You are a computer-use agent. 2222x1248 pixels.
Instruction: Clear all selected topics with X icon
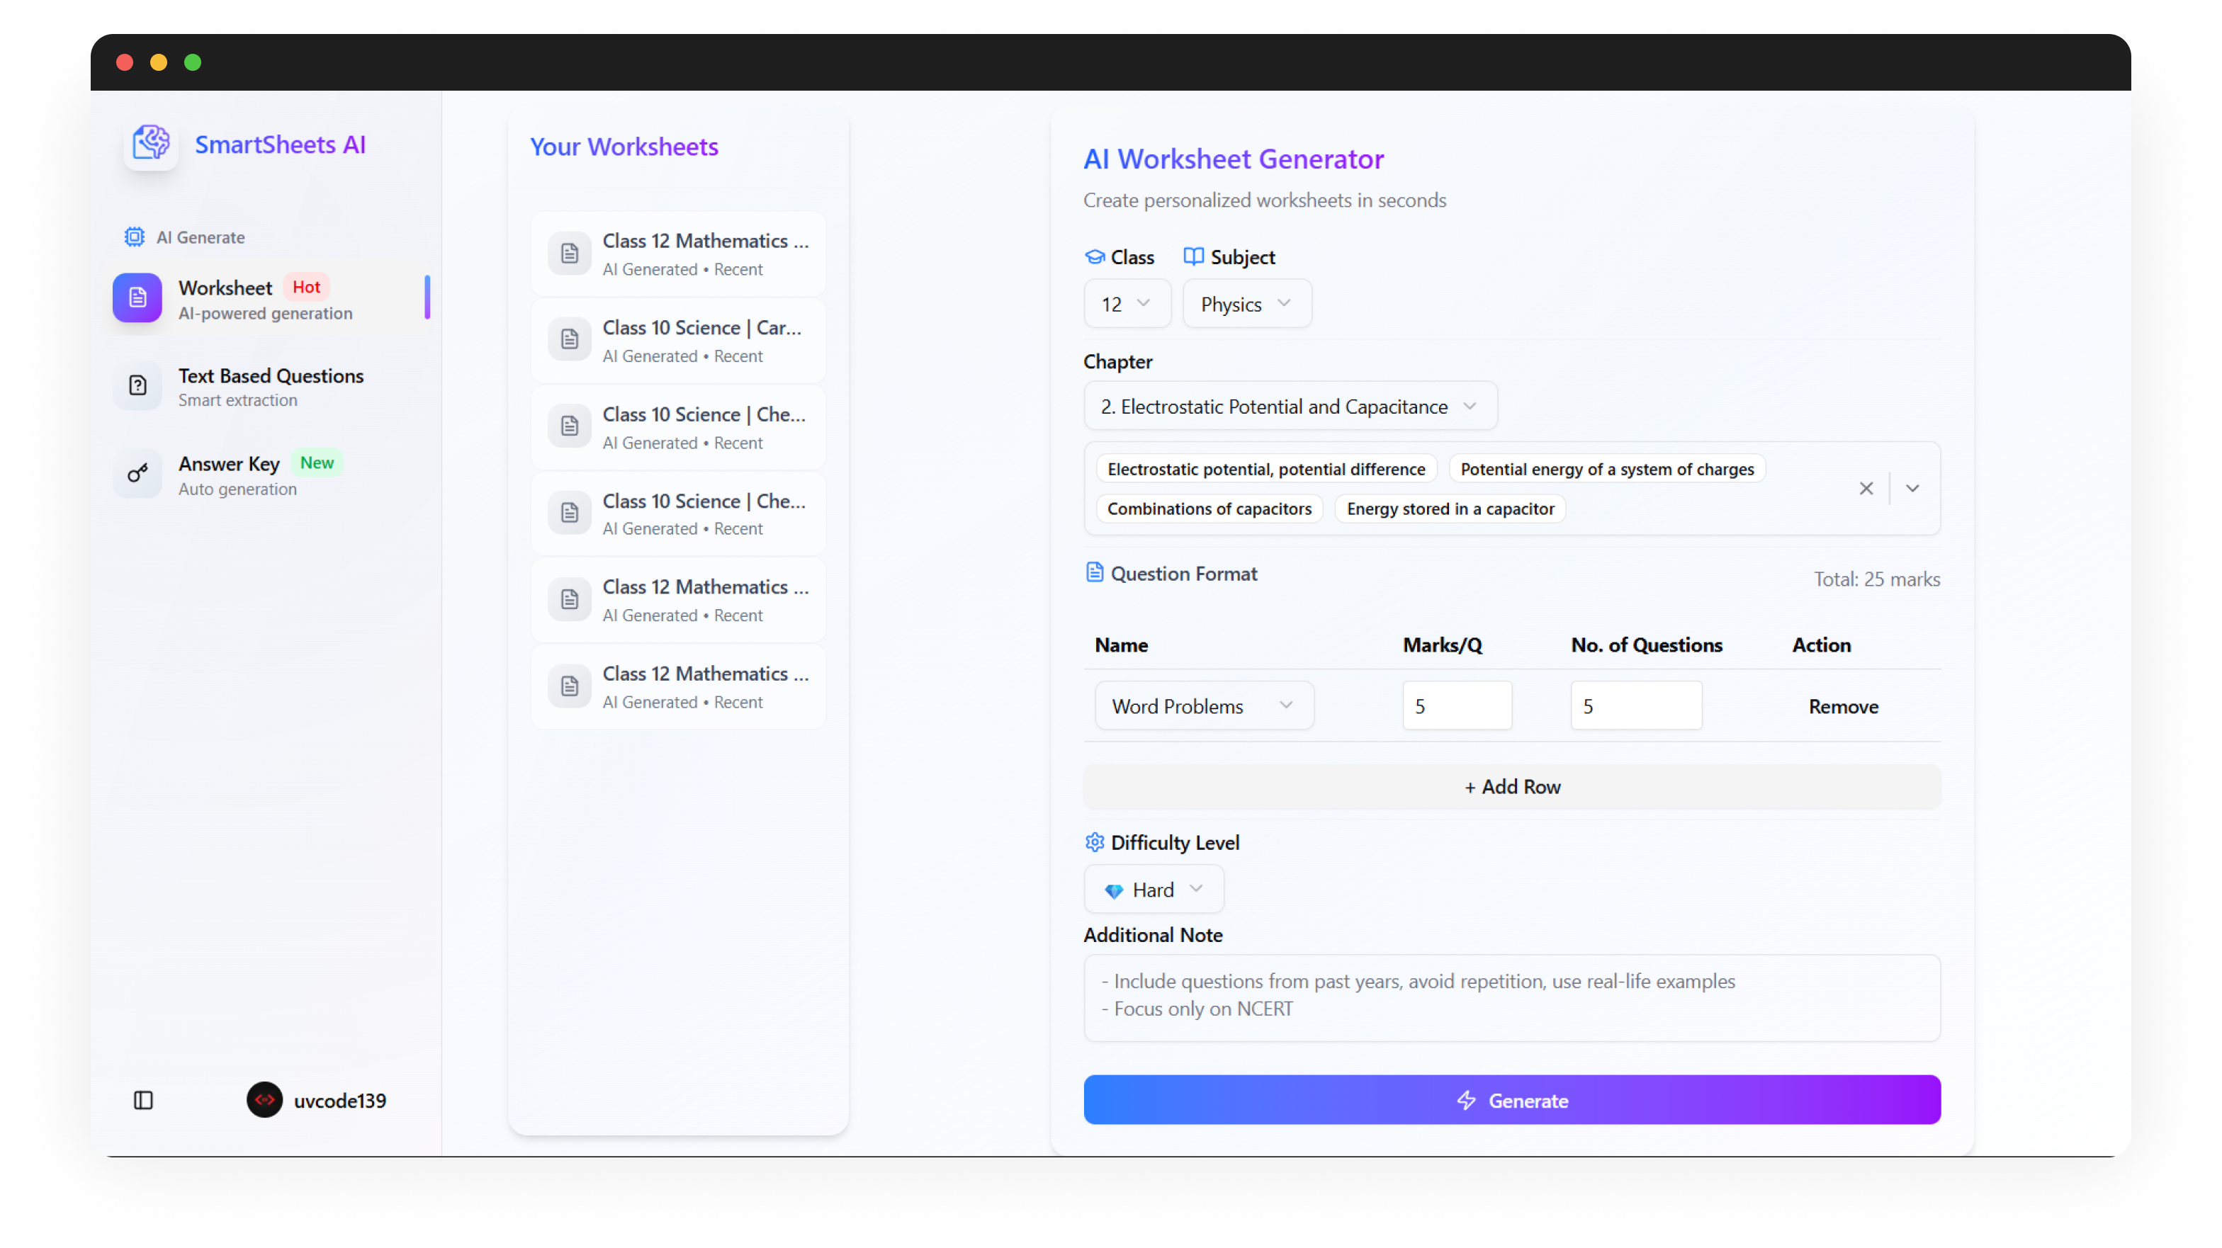tap(1866, 488)
